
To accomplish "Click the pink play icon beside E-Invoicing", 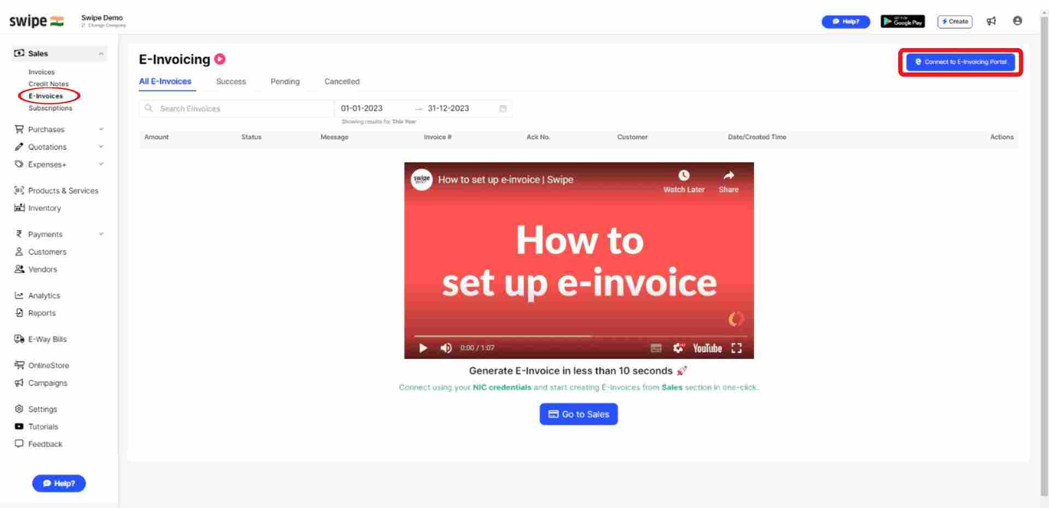I will pyautogui.click(x=220, y=59).
